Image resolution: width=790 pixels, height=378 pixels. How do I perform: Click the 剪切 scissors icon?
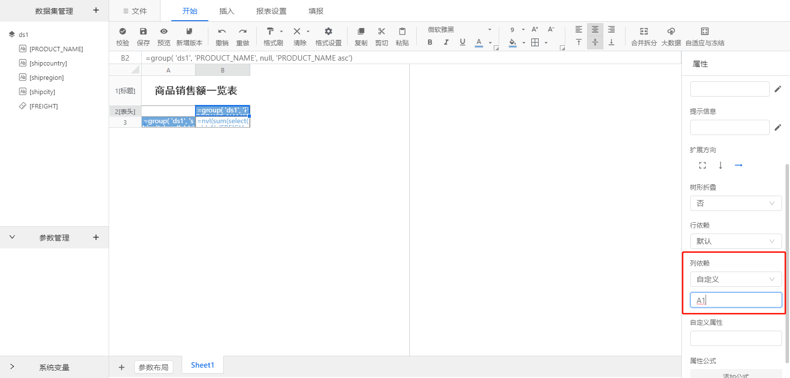coord(382,31)
